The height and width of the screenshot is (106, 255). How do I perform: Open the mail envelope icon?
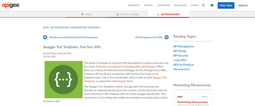[212, 5]
